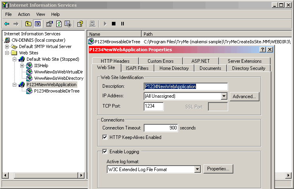This screenshot has width=294, height=189.
Task: Click the Back arrow toolbar icon
Action: [x=7, y=24]
